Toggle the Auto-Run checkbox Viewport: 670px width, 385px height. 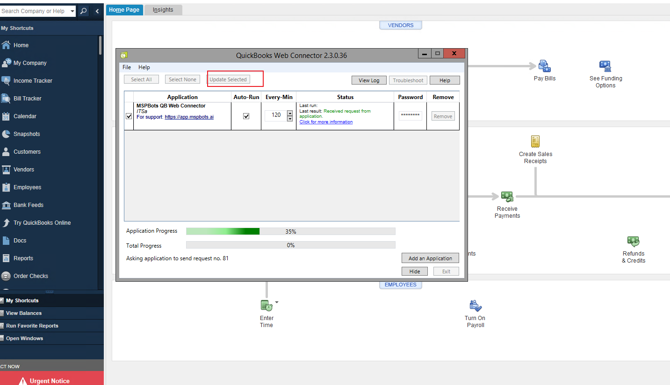[x=246, y=116]
